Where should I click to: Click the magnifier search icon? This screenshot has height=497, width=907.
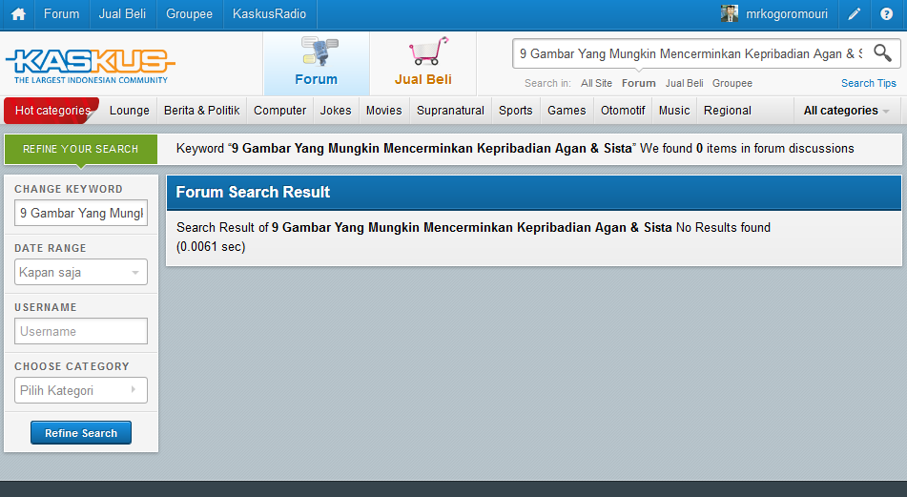pos(882,52)
